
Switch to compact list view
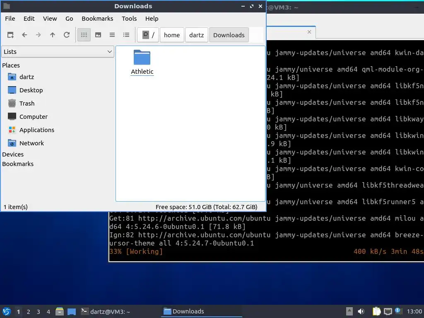coord(112,35)
